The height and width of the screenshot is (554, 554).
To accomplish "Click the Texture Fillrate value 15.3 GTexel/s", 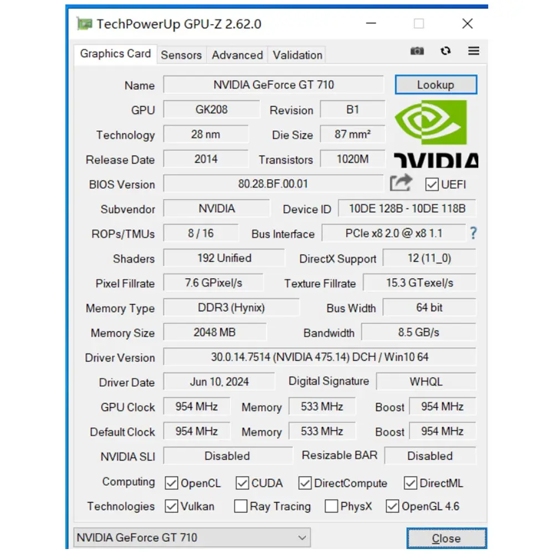I will [x=419, y=283].
